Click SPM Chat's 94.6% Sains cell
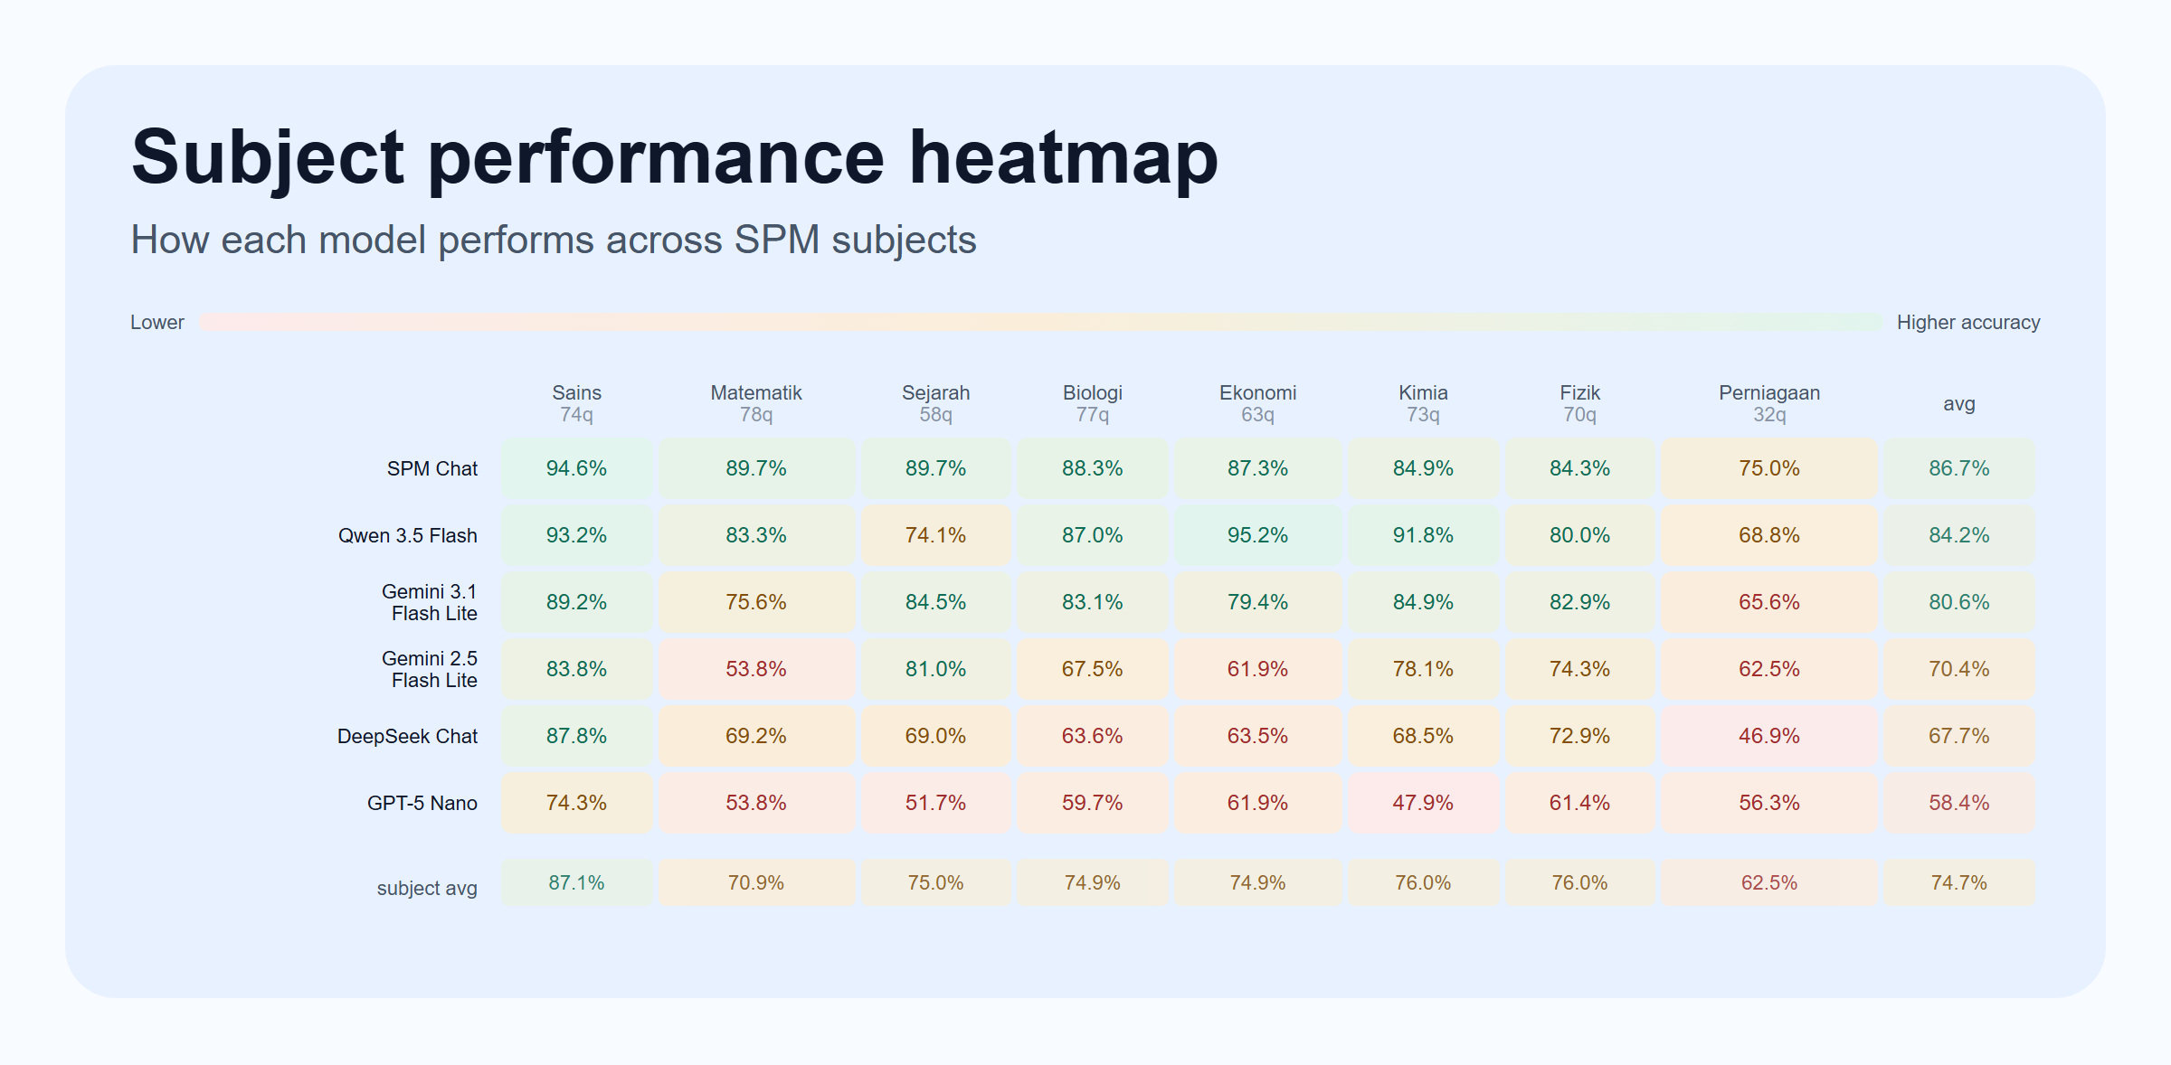Viewport: 2171px width, 1065px height. [x=576, y=469]
